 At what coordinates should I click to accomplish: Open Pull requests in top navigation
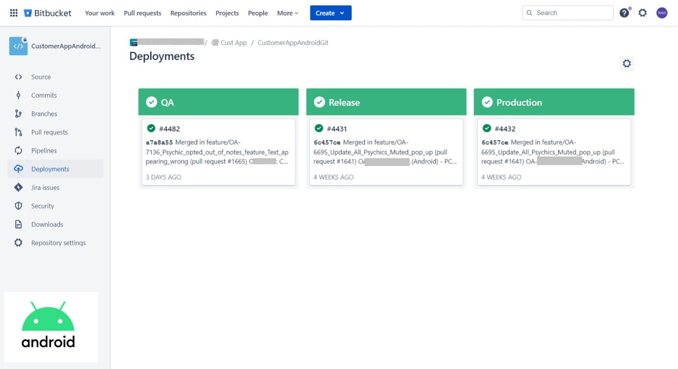142,13
